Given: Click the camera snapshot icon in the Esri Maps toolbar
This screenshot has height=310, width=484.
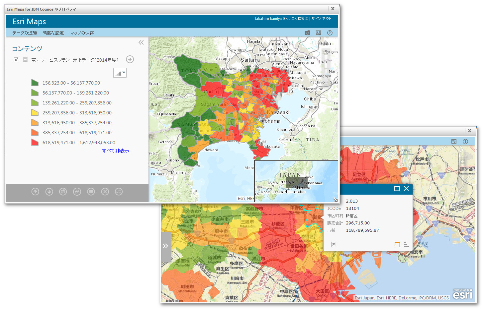Looking at the screenshot, I should click(x=307, y=33).
